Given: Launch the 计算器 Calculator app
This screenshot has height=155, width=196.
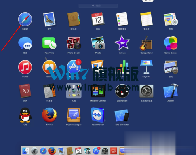Looking at the screenshot, I should point(49,91).
